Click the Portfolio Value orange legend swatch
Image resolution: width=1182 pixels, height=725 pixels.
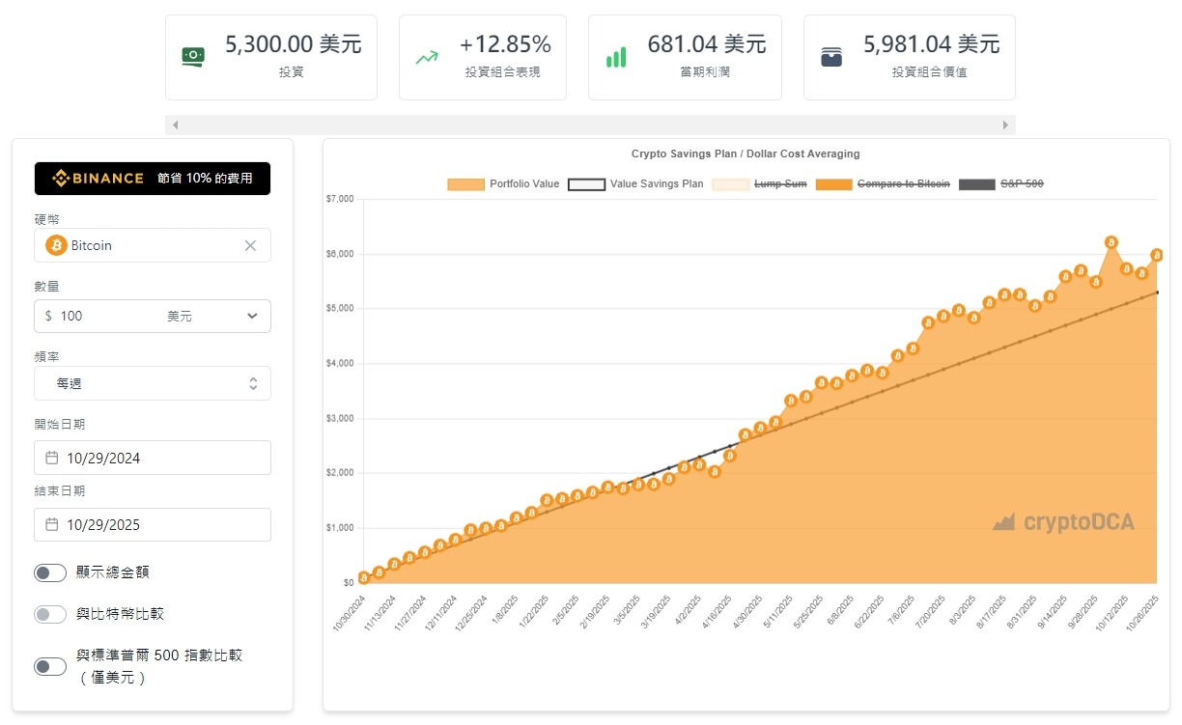point(465,183)
